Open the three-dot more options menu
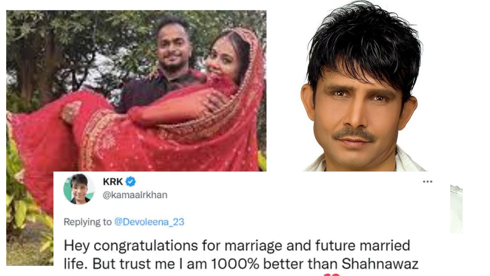 pos(428,181)
